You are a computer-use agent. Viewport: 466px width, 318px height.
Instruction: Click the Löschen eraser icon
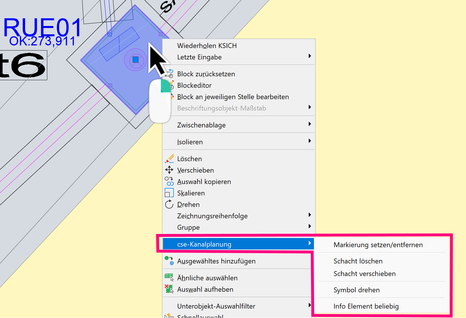tap(170, 159)
